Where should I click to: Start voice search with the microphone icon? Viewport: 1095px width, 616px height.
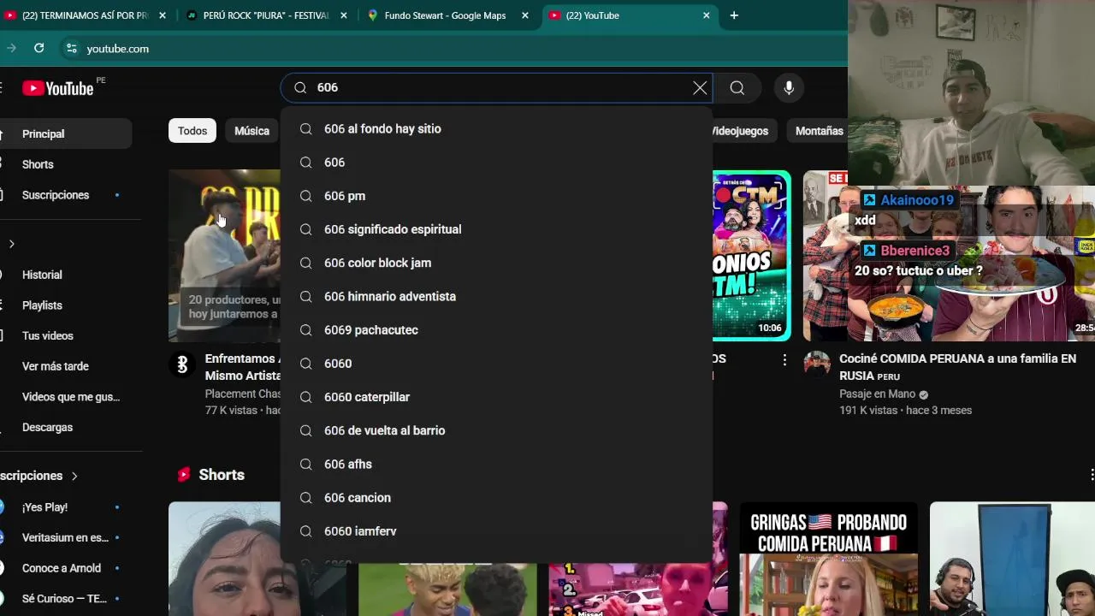pyautogui.click(x=789, y=87)
